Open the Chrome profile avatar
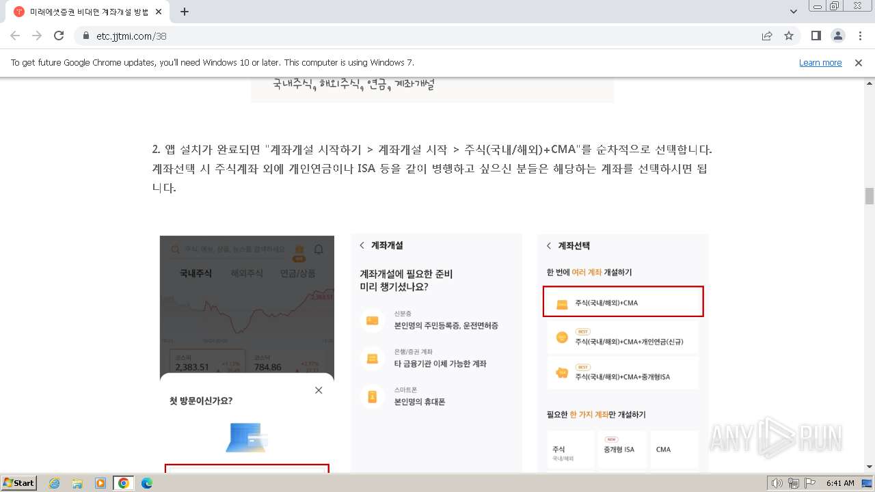Viewport: 875px width, 492px height. click(x=837, y=36)
